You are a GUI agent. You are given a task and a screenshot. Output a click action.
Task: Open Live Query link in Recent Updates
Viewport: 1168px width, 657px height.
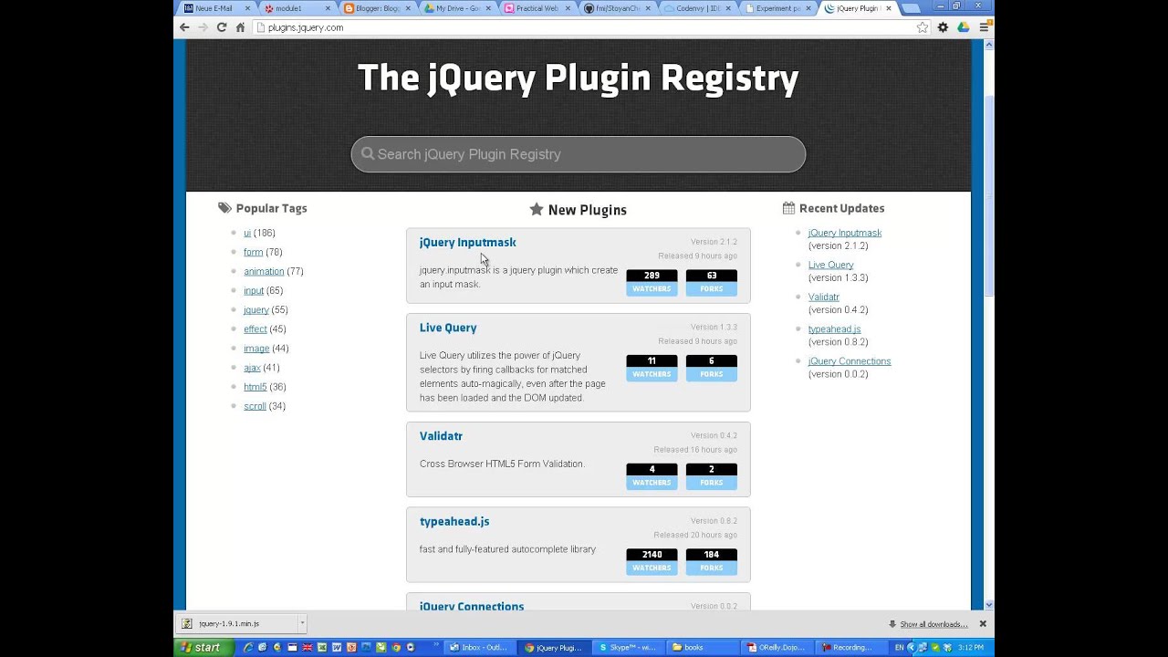(x=830, y=265)
